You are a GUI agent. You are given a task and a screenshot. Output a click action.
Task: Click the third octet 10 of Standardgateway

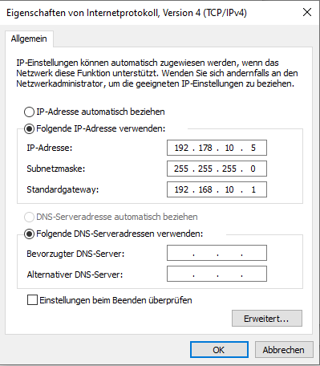point(229,189)
